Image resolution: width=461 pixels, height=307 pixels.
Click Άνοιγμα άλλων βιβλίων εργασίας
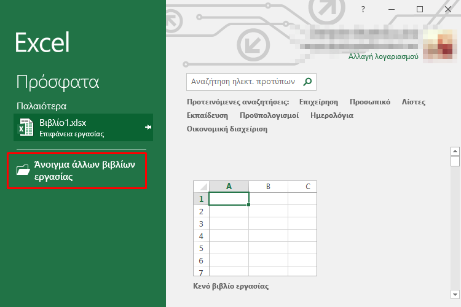coord(77,171)
